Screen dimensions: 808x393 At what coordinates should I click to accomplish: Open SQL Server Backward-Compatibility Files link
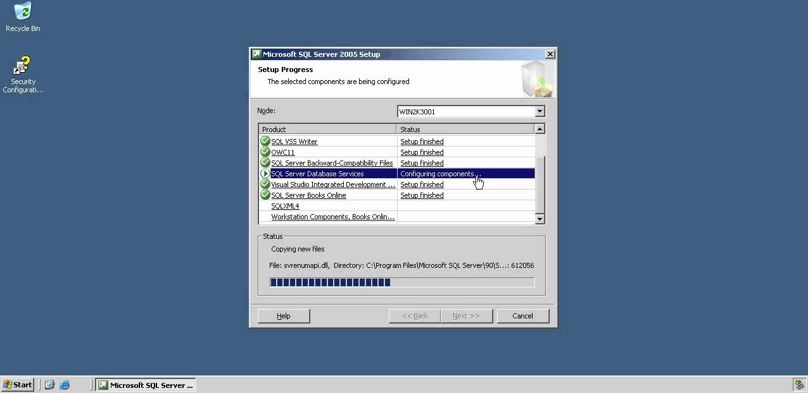tap(332, 163)
